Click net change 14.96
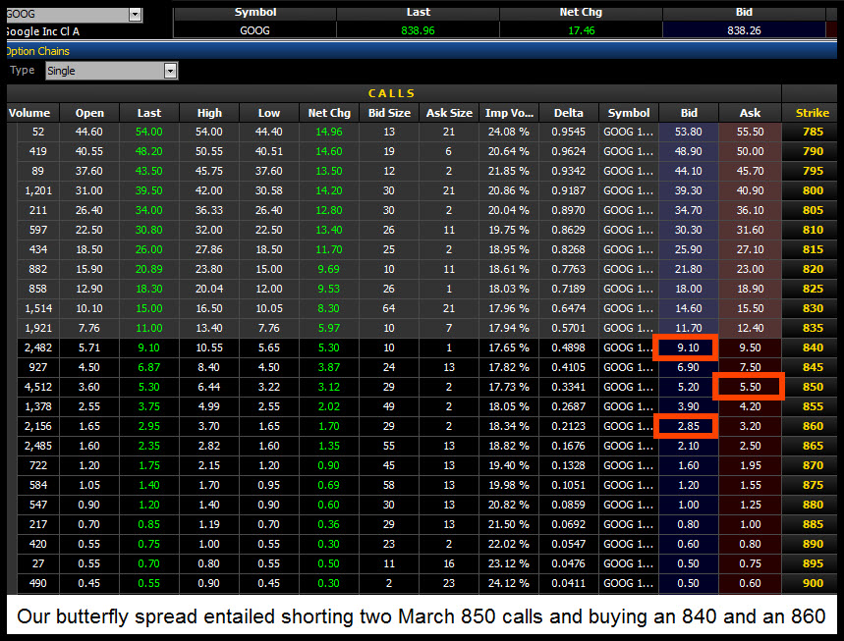 pyautogui.click(x=329, y=132)
